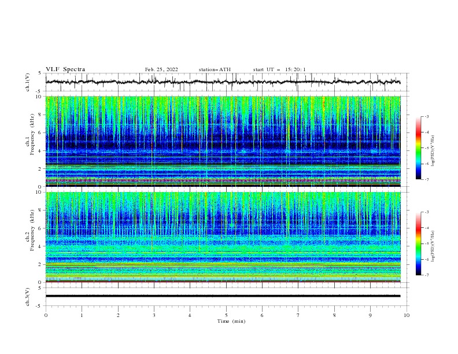
Task: Click the time axis tick label "1"
Action: [x=82, y=315]
